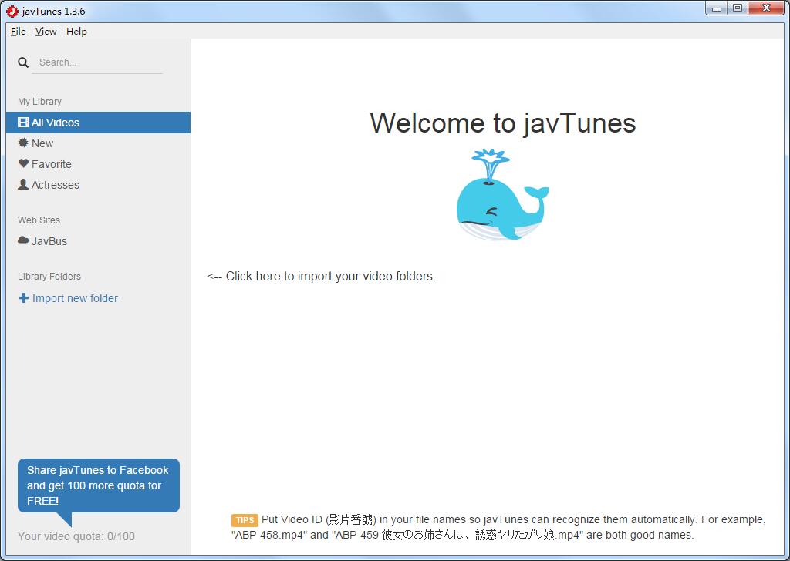Image resolution: width=790 pixels, height=561 pixels.
Task: Focus the Search input field
Action: coord(97,62)
